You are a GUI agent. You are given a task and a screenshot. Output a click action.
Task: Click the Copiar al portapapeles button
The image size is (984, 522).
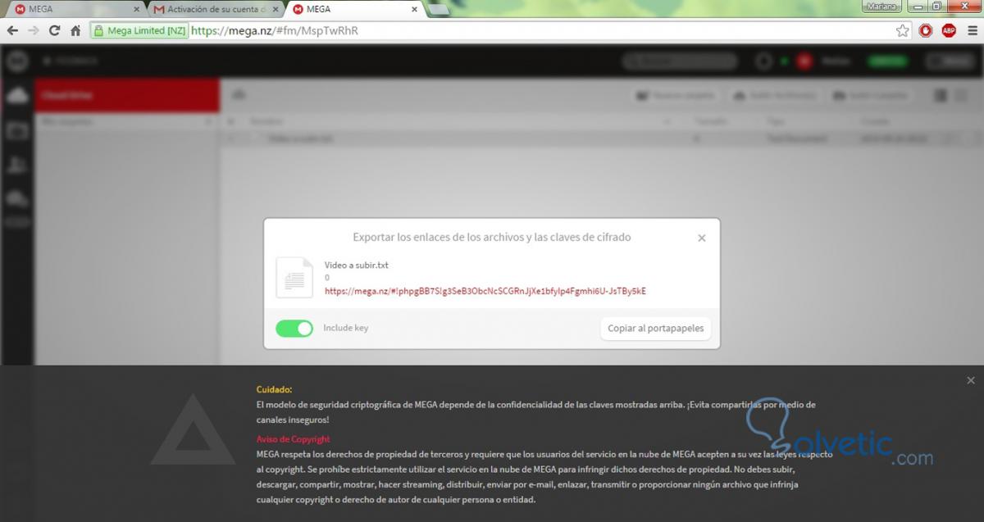[x=656, y=328]
